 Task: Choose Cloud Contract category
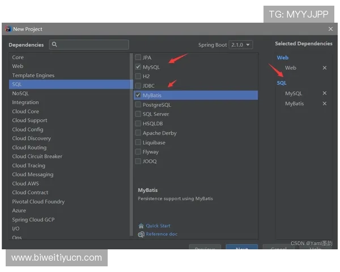(69, 193)
